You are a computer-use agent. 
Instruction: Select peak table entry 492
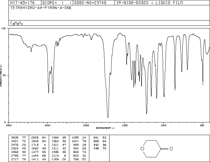pos(100,145)
